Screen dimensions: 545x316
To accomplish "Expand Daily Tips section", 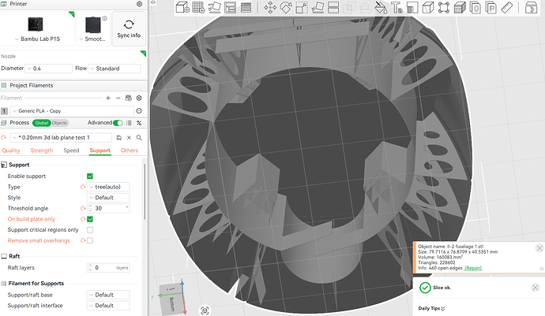I will 431,308.
